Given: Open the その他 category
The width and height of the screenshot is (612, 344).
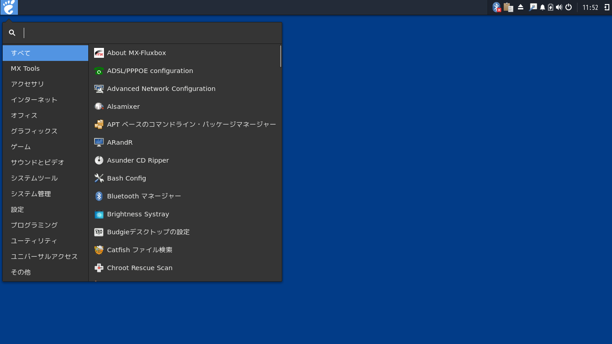Looking at the screenshot, I should tap(45, 272).
